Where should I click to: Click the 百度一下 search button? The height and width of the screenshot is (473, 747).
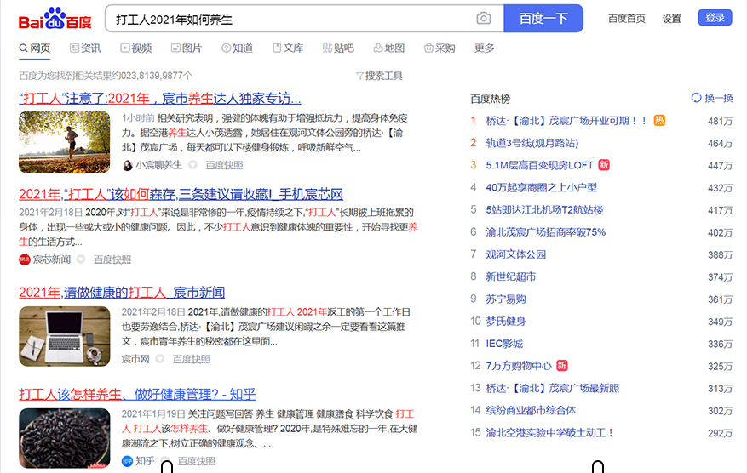(x=543, y=19)
